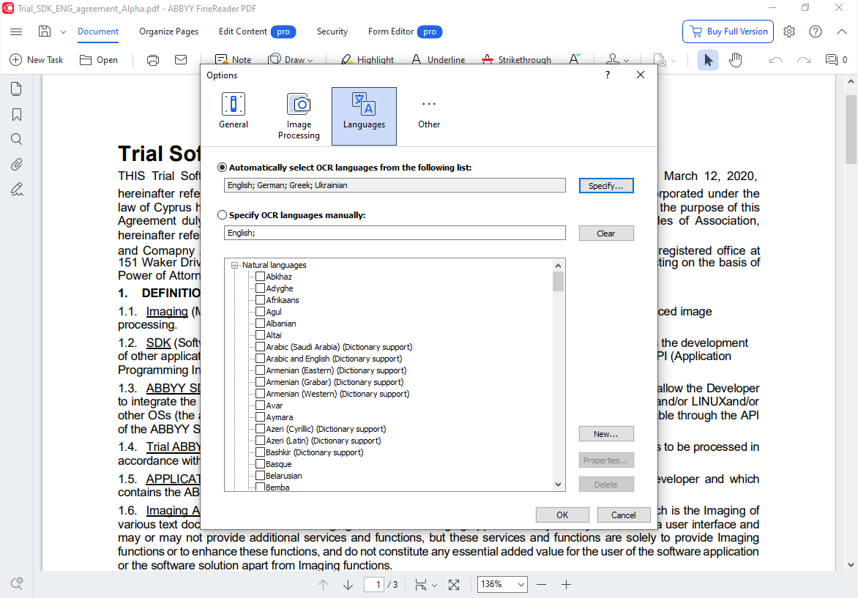Check Armenian (Eastern) checkbox

261,370
